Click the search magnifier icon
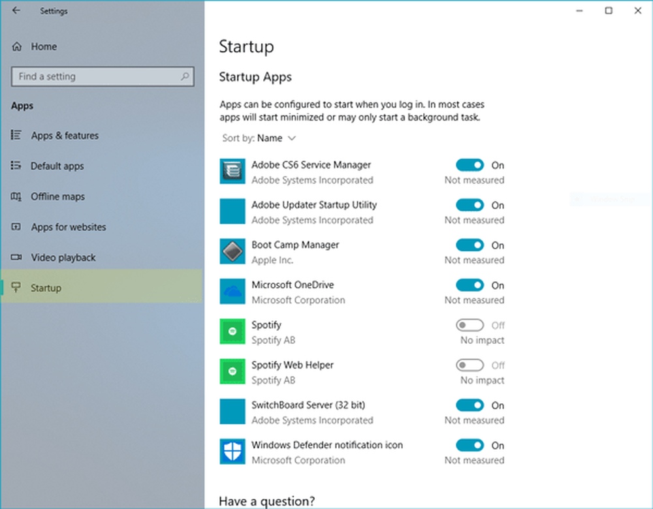 tap(185, 76)
